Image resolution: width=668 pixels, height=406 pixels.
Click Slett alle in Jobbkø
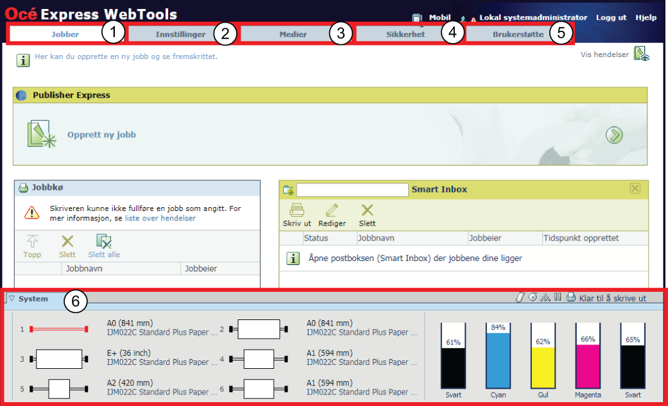(x=104, y=246)
